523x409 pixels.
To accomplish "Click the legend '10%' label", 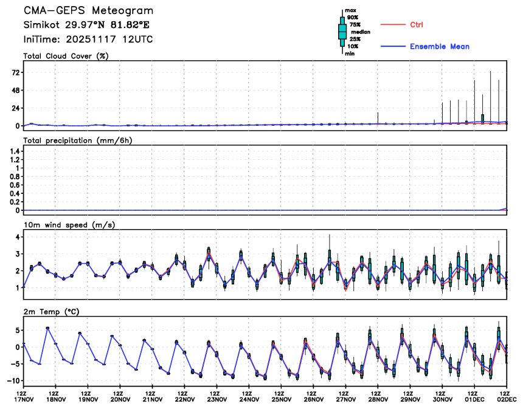I will click(x=353, y=46).
